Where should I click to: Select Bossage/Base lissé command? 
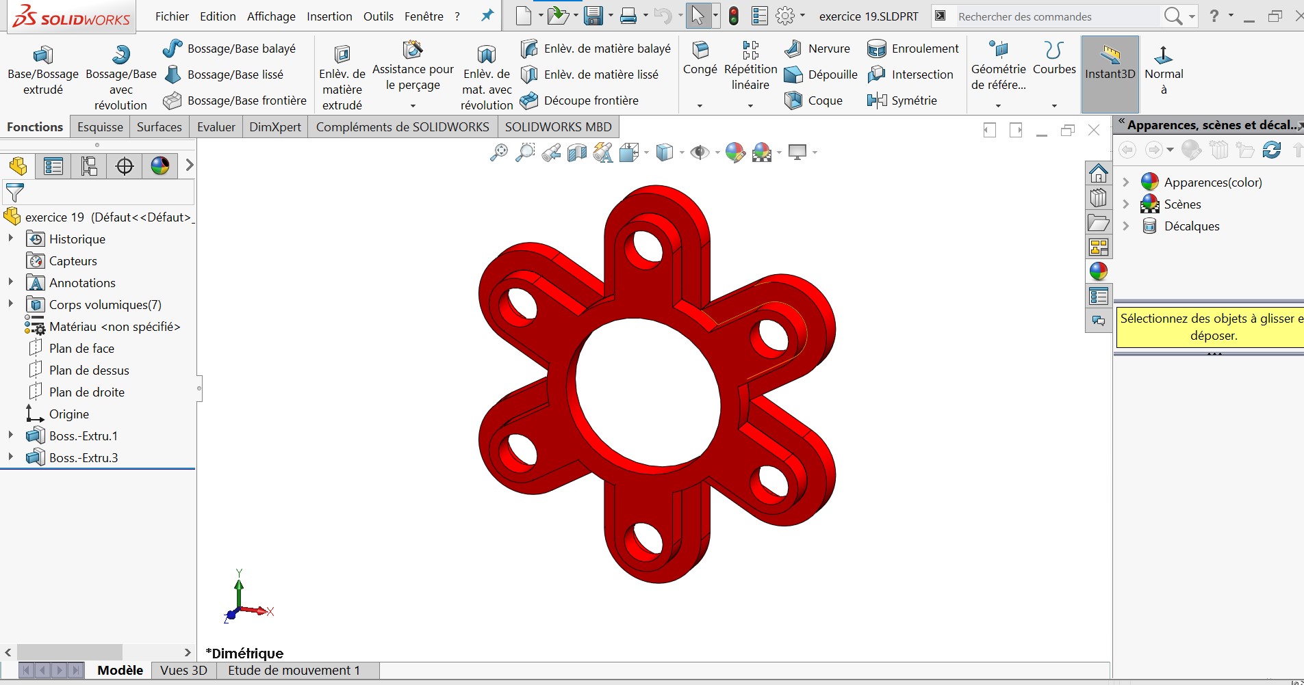click(x=224, y=75)
